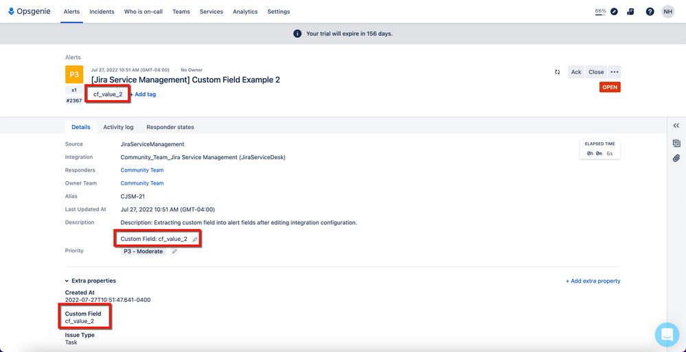Click the JiraServiceManagement source value

tap(152, 144)
